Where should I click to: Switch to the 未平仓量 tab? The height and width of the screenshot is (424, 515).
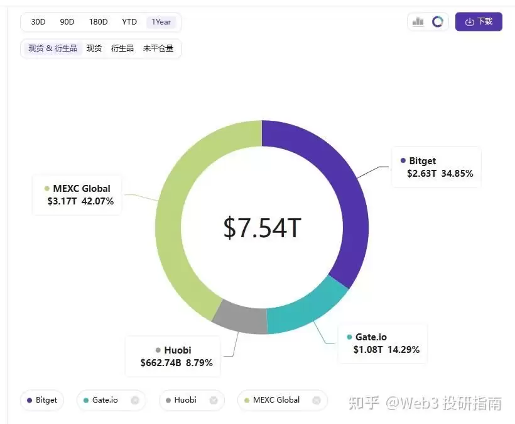click(x=159, y=48)
